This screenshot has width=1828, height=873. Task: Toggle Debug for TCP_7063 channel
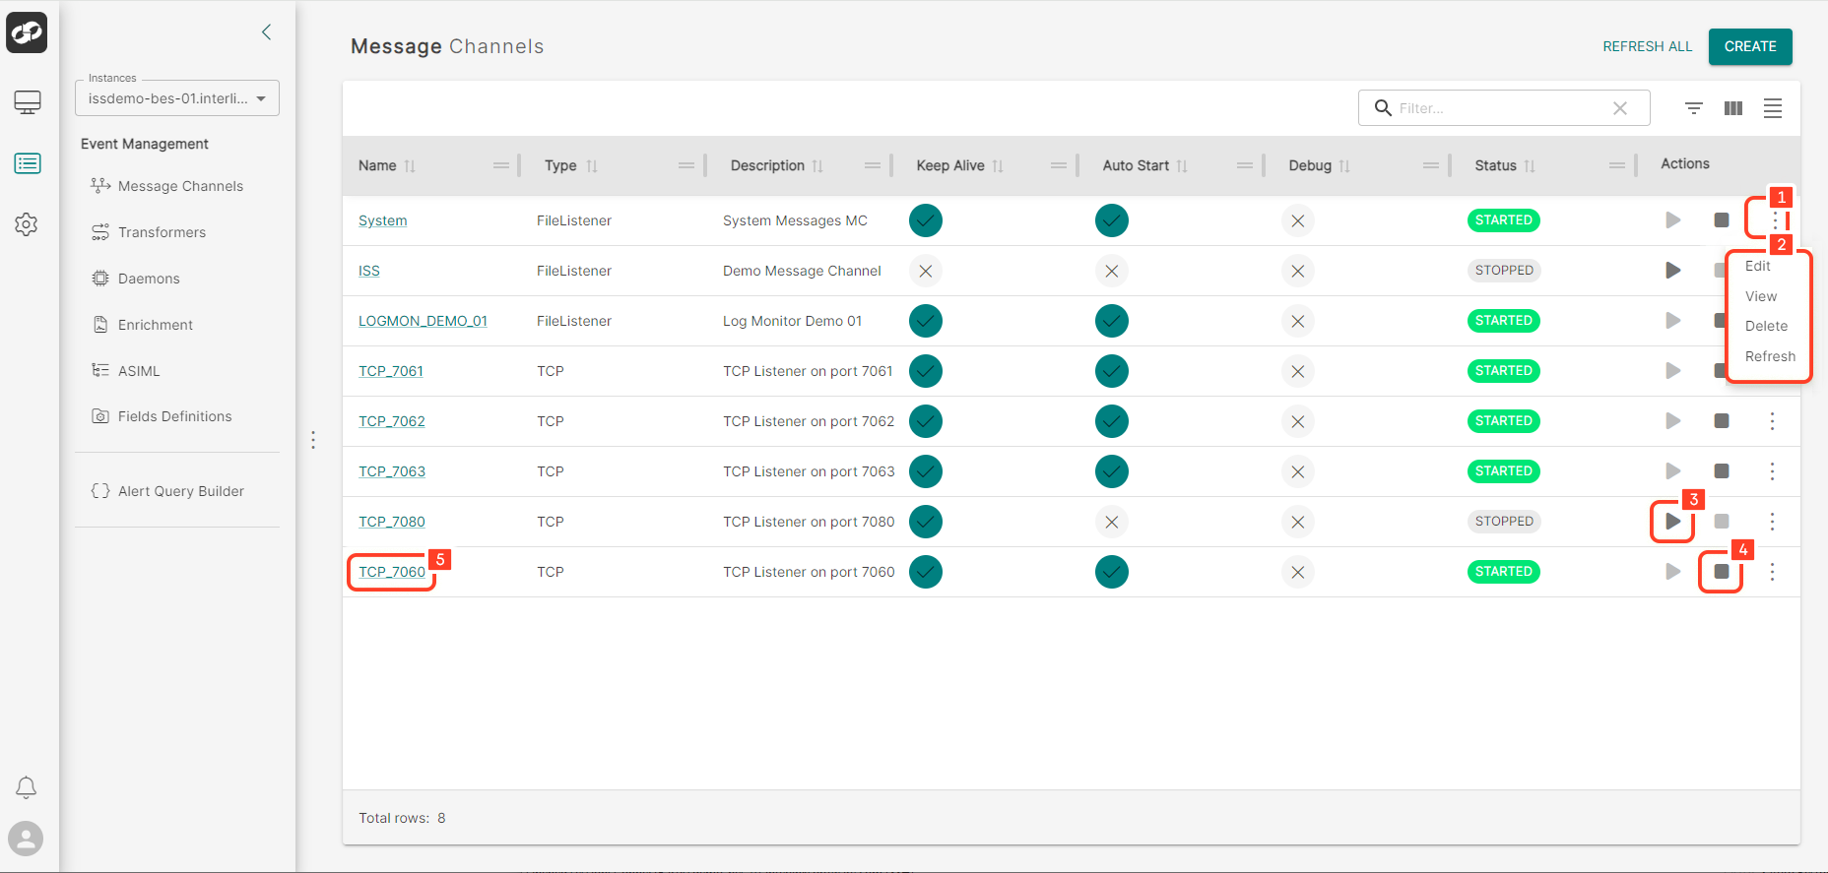1298,471
